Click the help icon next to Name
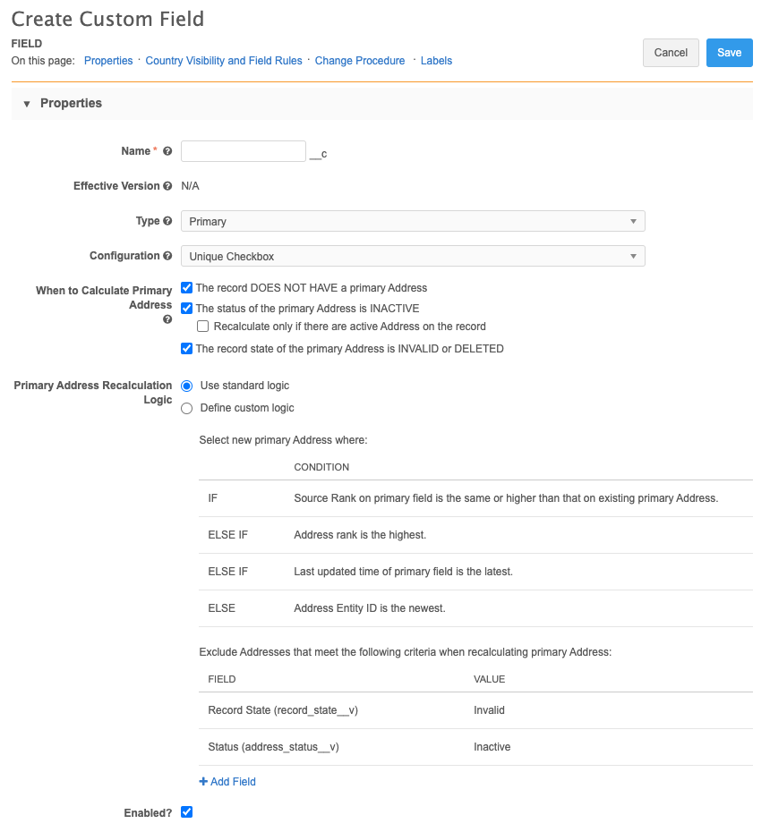 167,152
